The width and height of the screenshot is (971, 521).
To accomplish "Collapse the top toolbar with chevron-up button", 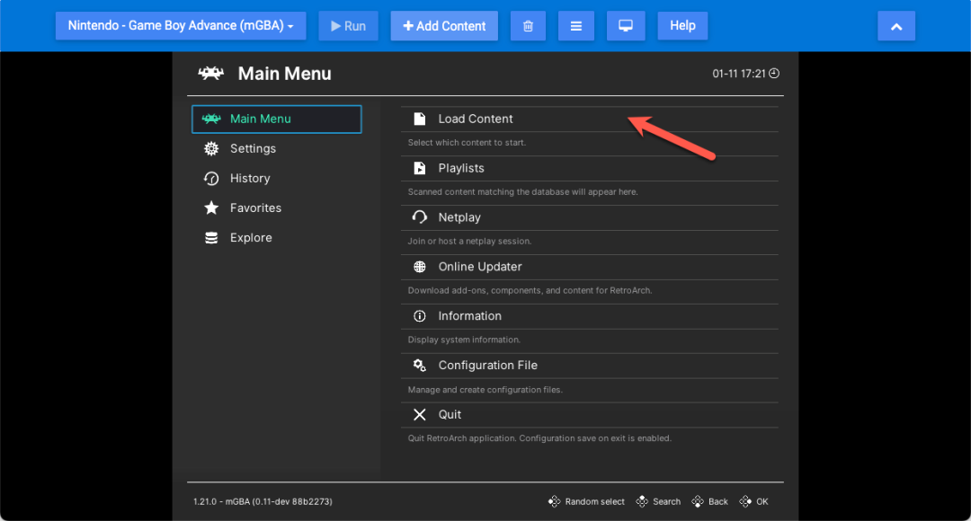I will coord(895,26).
